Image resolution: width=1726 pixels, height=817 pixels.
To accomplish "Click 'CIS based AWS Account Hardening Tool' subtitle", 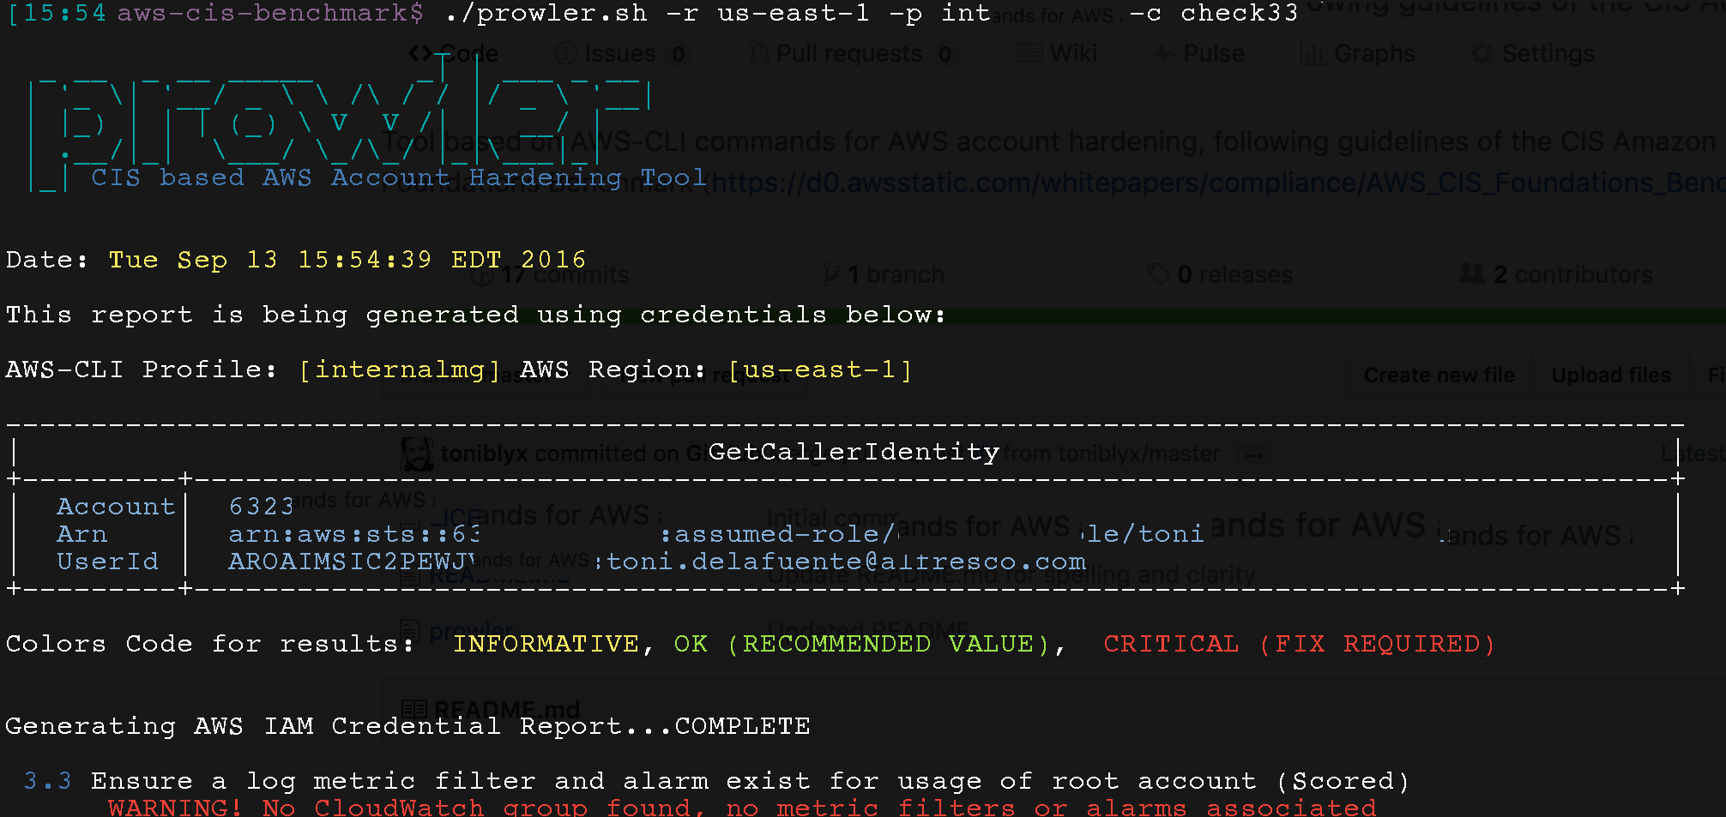I will point(399,178).
